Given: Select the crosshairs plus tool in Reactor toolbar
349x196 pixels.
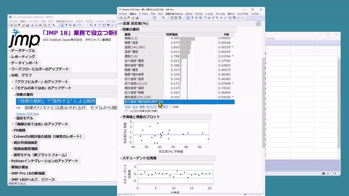Looking at the screenshot, I should [x=221, y=18].
